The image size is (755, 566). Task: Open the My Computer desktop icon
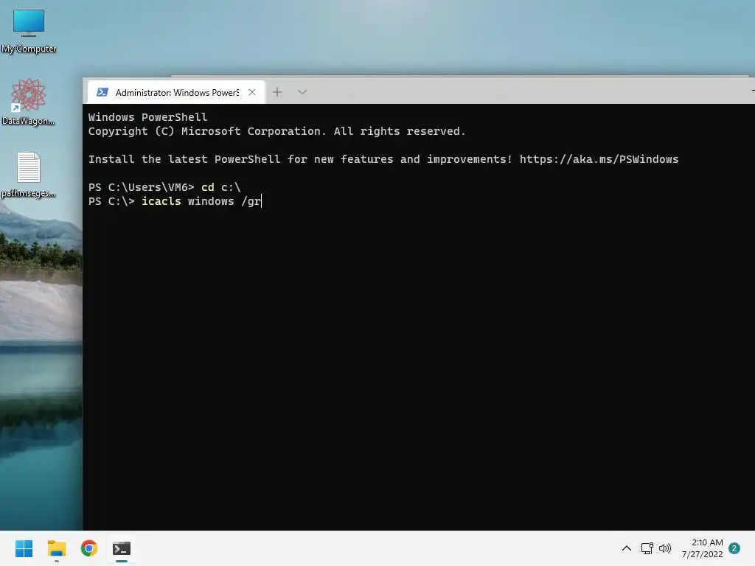[29, 30]
